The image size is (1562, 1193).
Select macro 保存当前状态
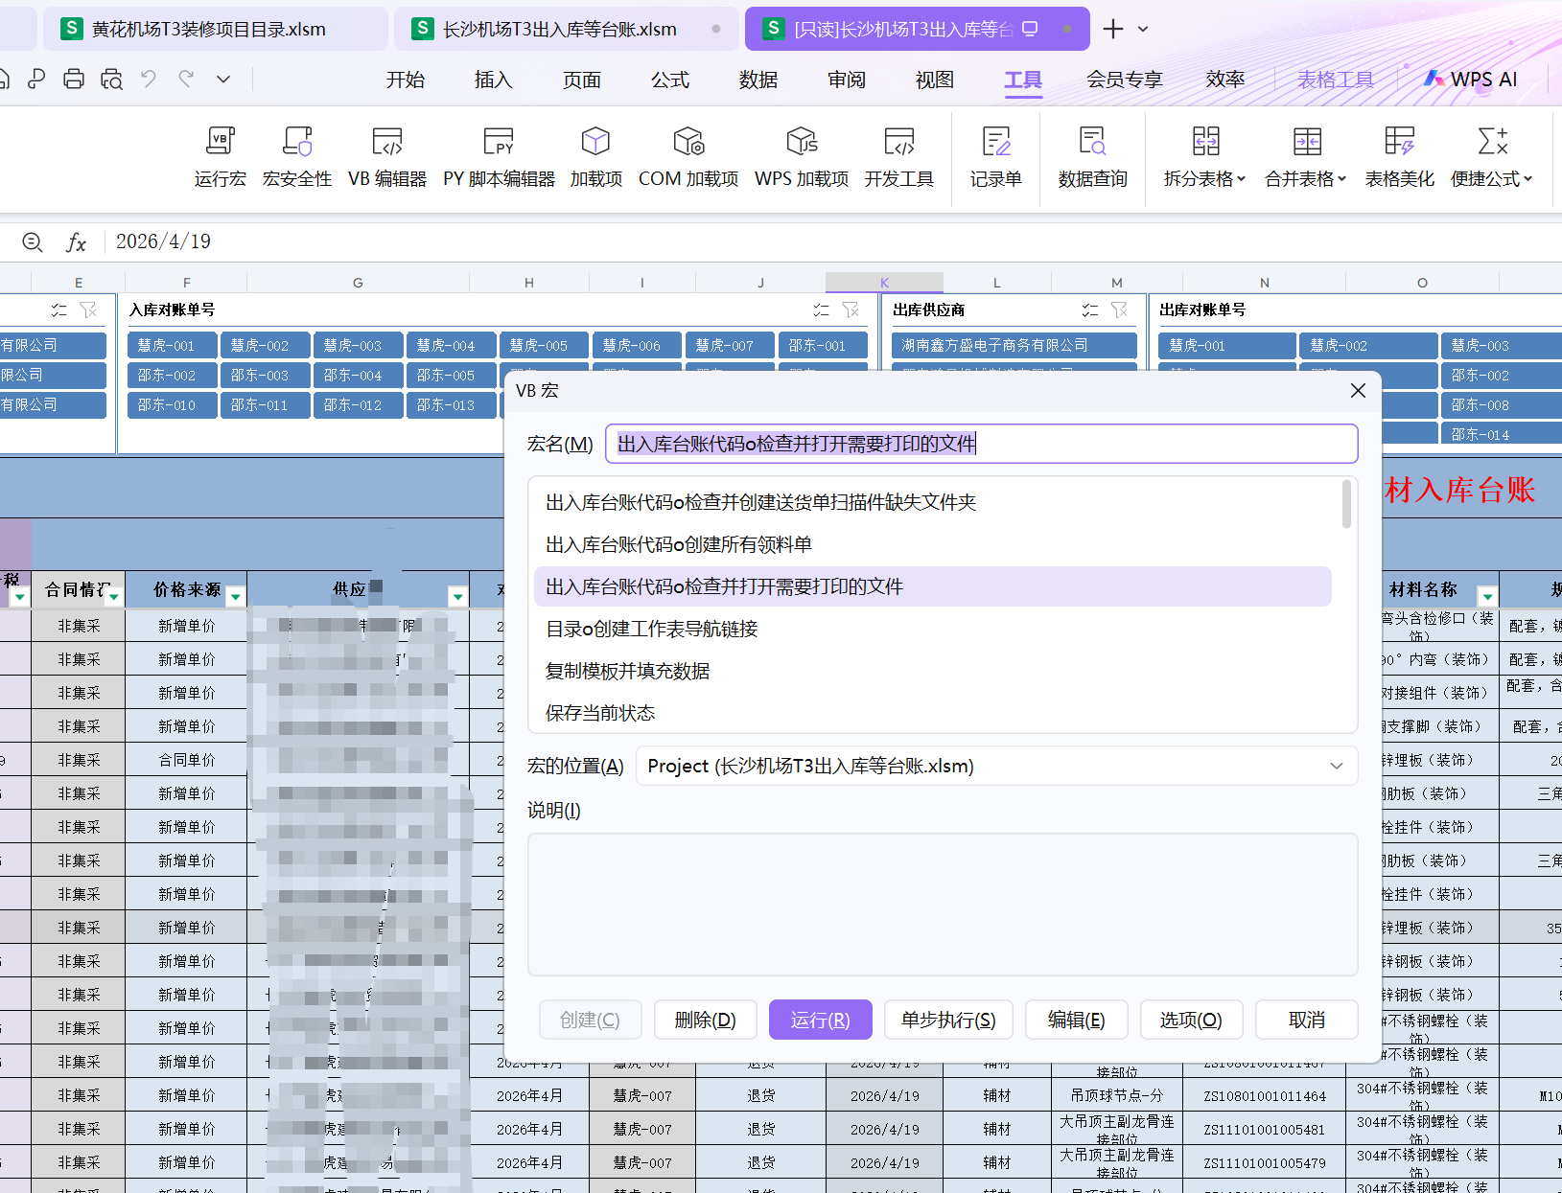[x=933, y=713]
